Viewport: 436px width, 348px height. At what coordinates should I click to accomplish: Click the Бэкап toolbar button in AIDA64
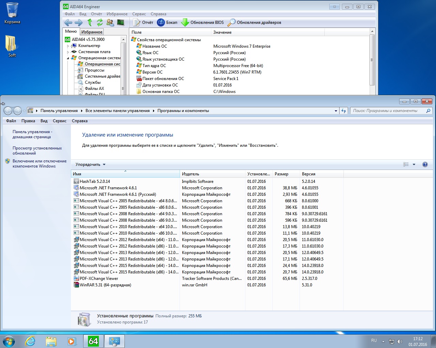point(167,22)
